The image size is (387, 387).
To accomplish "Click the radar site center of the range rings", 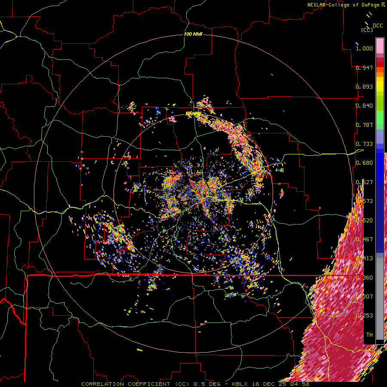I will point(193,194).
